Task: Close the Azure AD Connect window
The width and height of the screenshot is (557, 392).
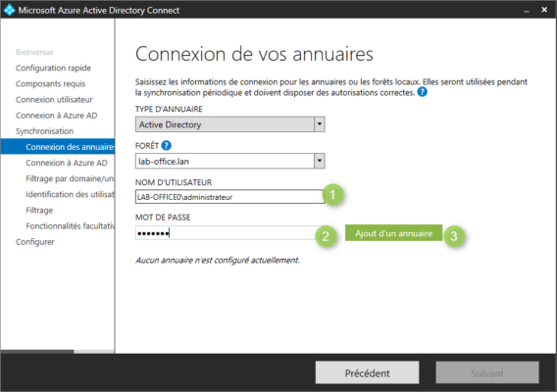Action: [x=544, y=10]
